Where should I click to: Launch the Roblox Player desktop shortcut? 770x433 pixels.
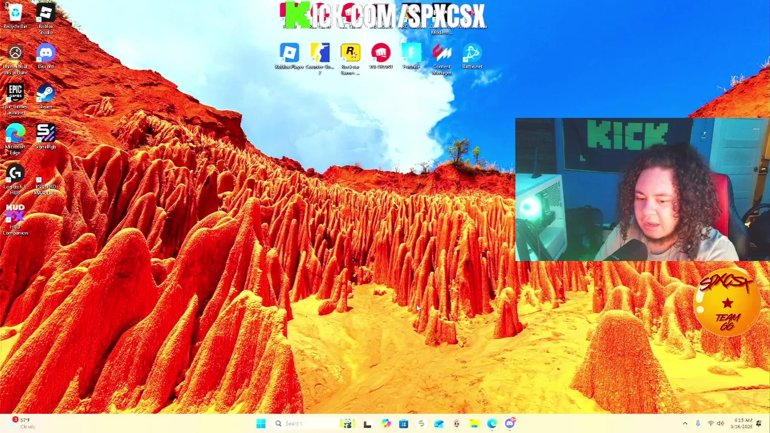pyautogui.click(x=289, y=57)
